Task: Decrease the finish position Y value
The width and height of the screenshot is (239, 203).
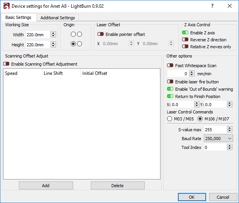Action: point(230,106)
